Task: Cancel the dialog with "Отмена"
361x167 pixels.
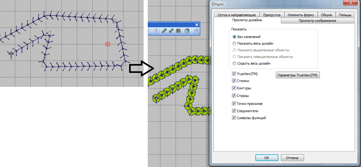Action: pos(292,158)
